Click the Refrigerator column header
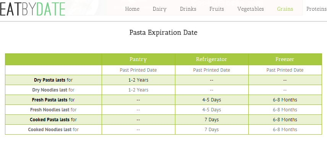Image resolution: width=327 pixels, height=143 pixels. coord(212,59)
